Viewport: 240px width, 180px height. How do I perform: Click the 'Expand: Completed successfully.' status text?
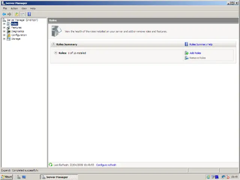(x=20, y=170)
